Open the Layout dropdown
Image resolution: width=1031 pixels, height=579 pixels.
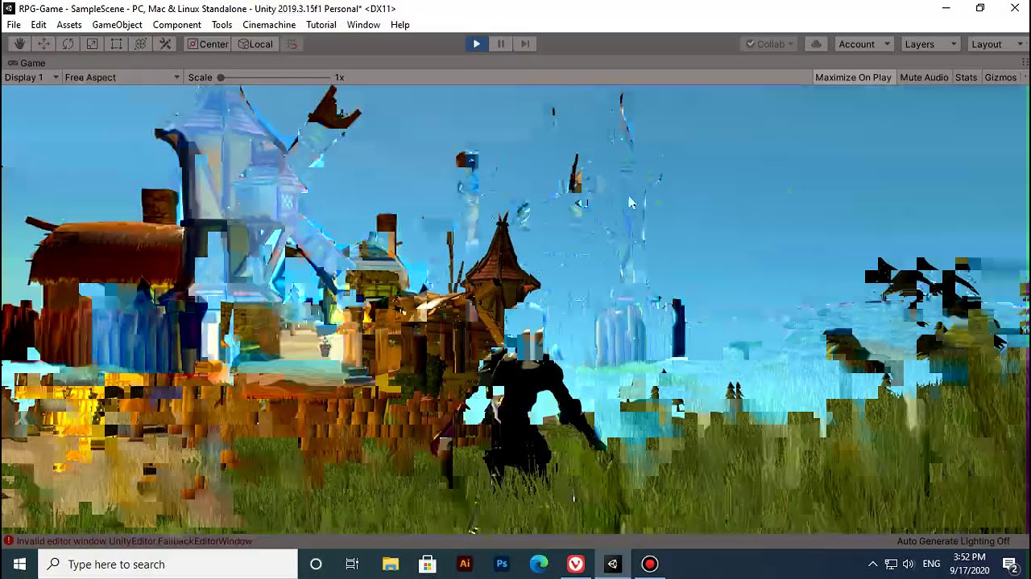996,44
